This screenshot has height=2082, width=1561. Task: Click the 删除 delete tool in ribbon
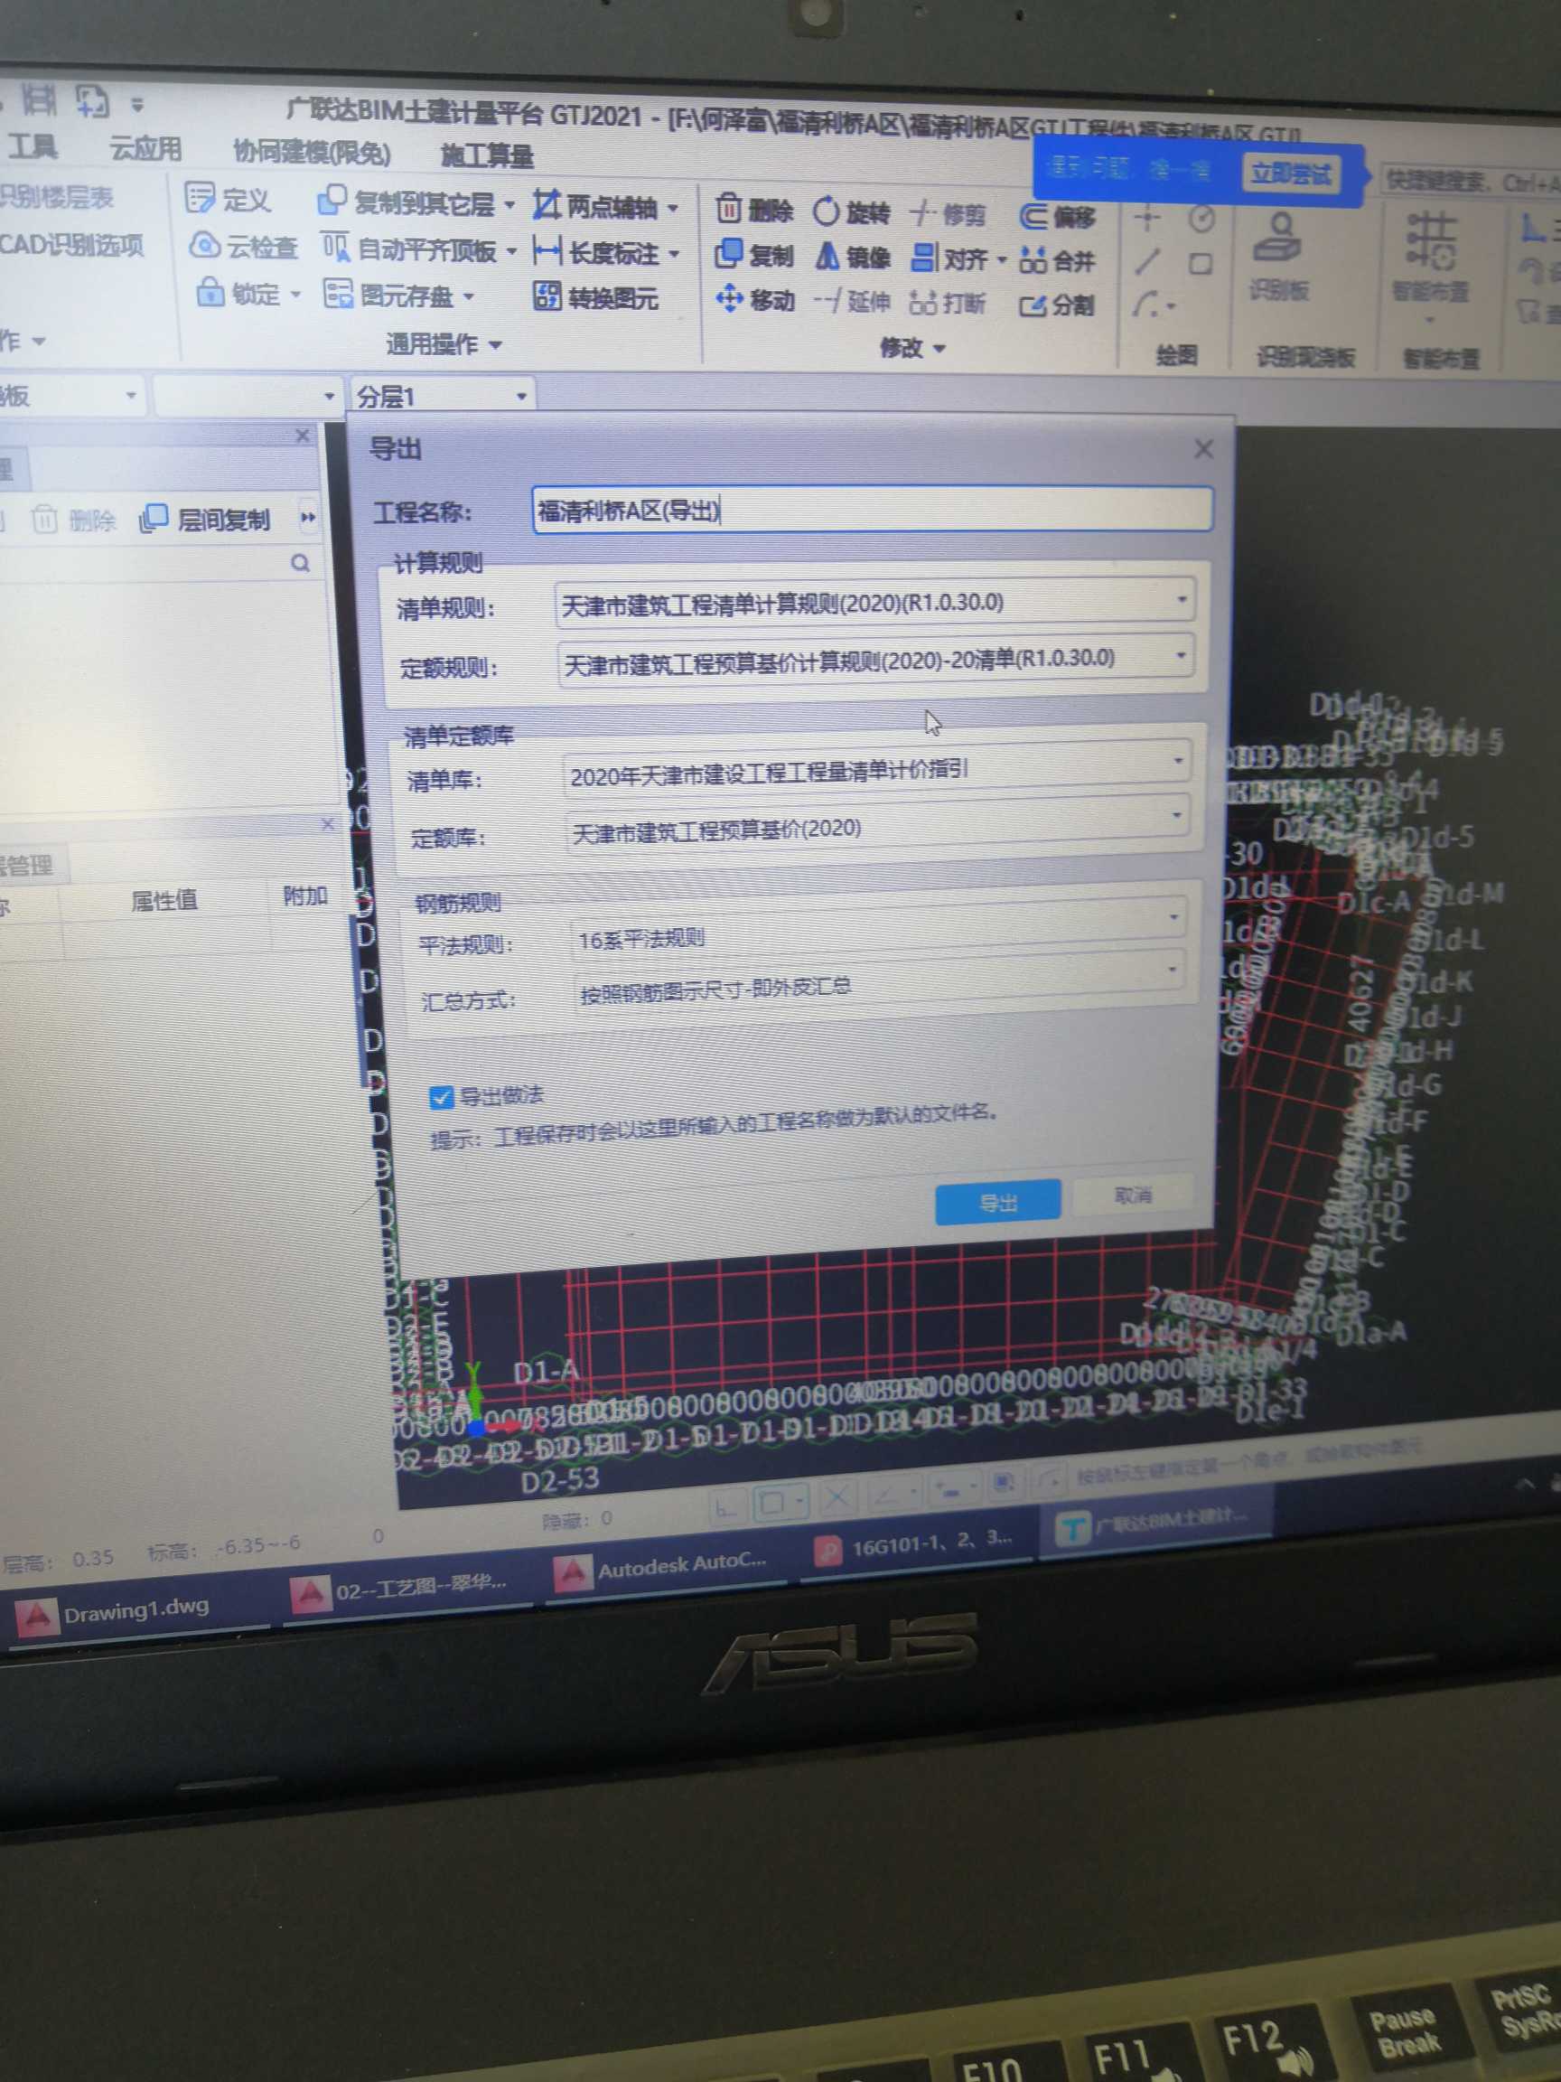[754, 209]
